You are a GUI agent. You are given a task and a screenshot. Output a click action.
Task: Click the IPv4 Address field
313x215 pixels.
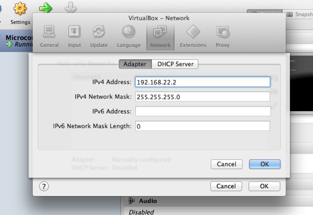(203, 82)
